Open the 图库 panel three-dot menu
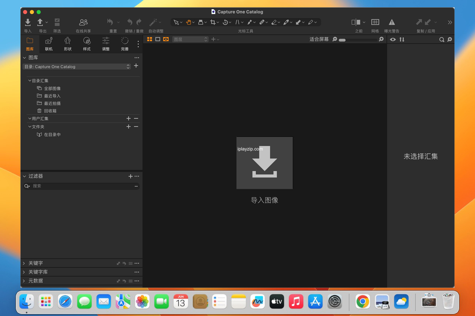The image size is (475, 316). click(x=136, y=58)
